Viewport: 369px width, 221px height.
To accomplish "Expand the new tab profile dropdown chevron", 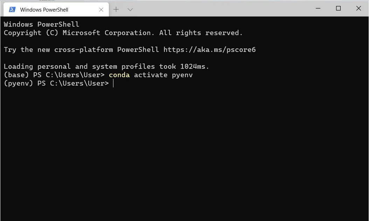I will coord(130,9).
